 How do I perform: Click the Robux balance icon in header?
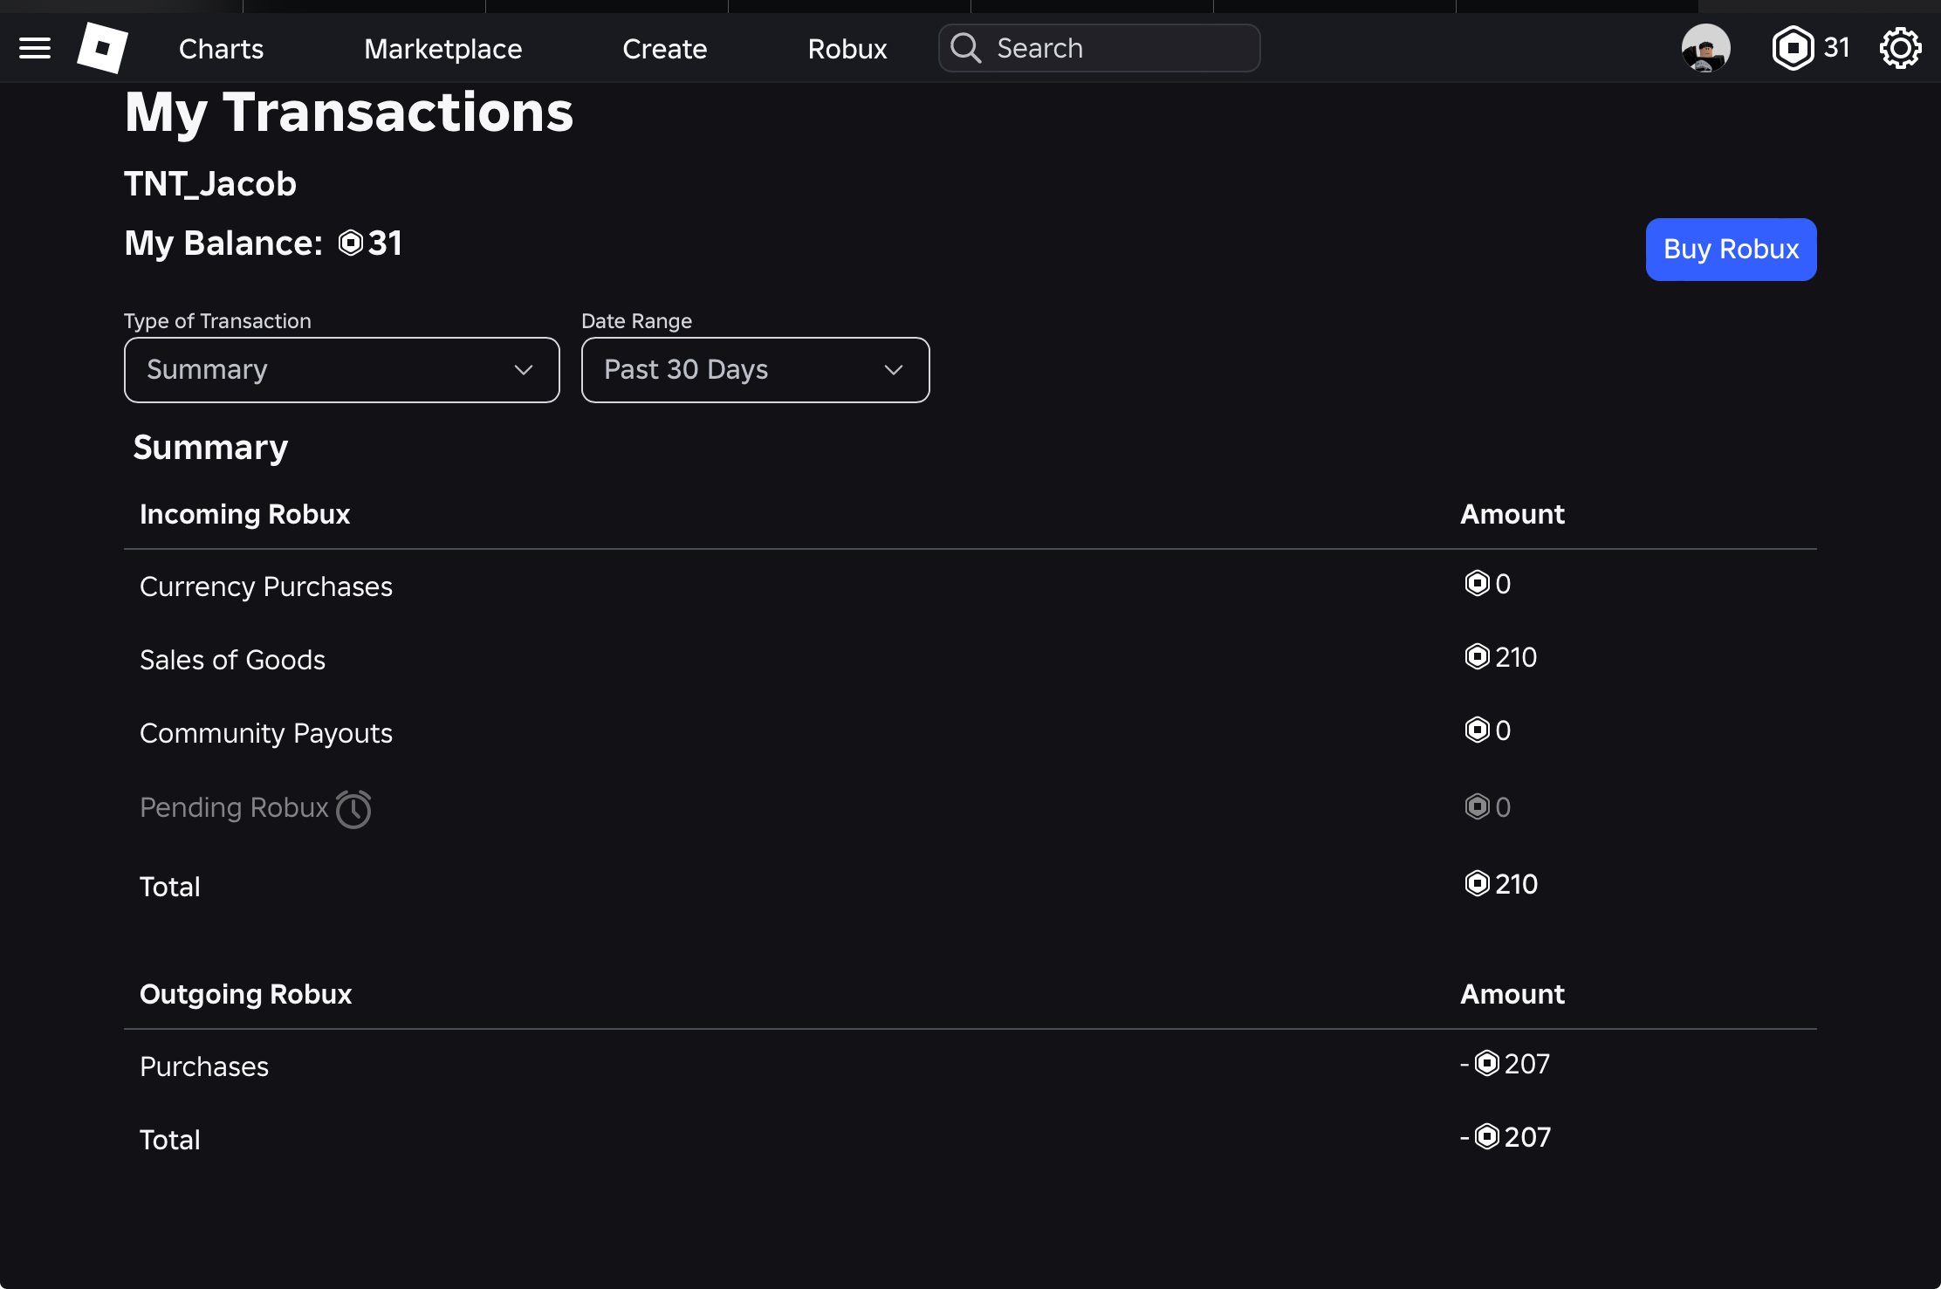coord(1793,48)
